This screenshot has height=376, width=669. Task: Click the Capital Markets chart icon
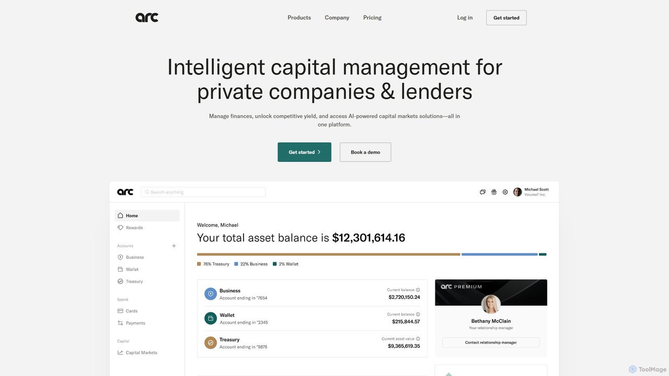120,353
